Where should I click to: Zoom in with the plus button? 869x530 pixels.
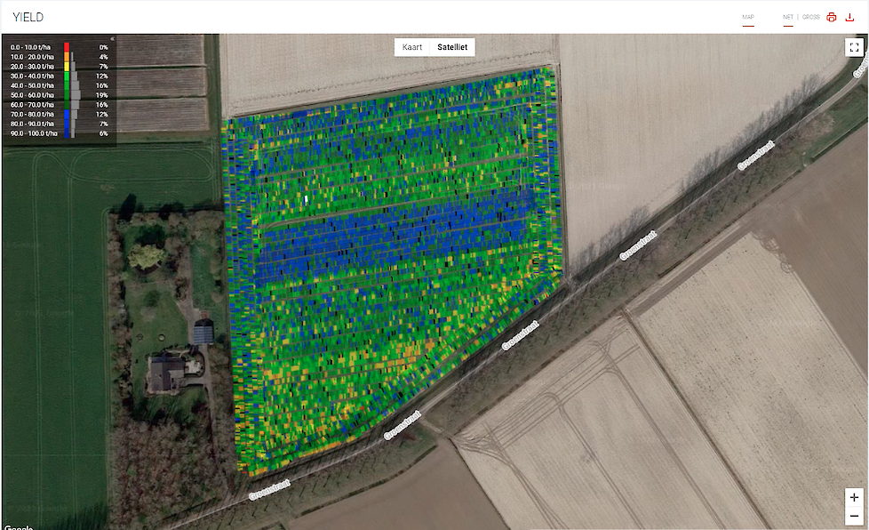pos(854,498)
